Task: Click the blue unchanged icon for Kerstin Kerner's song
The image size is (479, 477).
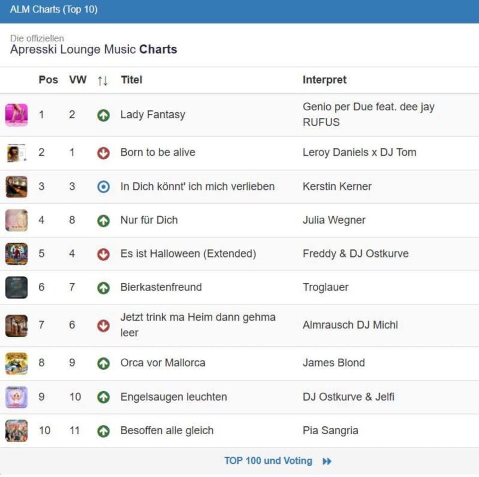Action: (x=103, y=187)
